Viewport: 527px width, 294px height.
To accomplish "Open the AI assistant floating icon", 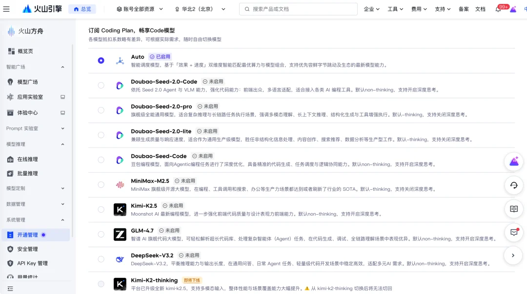I will pos(513,161).
